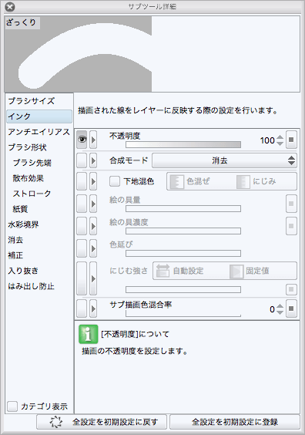This screenshot has width=305, height=435.
Task: Close the サブツール詳細 palette
Action: coord(10,7)
